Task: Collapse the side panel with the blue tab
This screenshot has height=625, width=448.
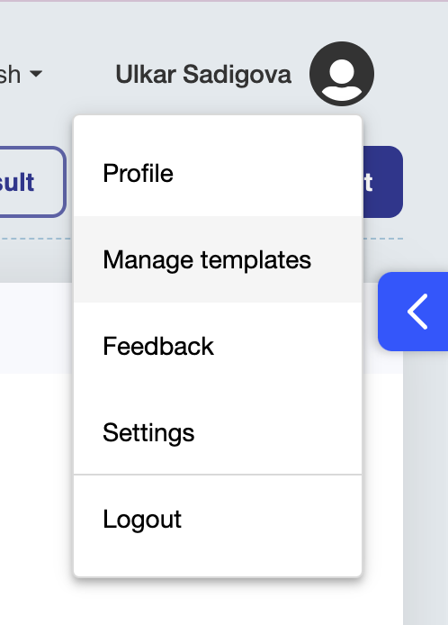Action: click(413, 312)
